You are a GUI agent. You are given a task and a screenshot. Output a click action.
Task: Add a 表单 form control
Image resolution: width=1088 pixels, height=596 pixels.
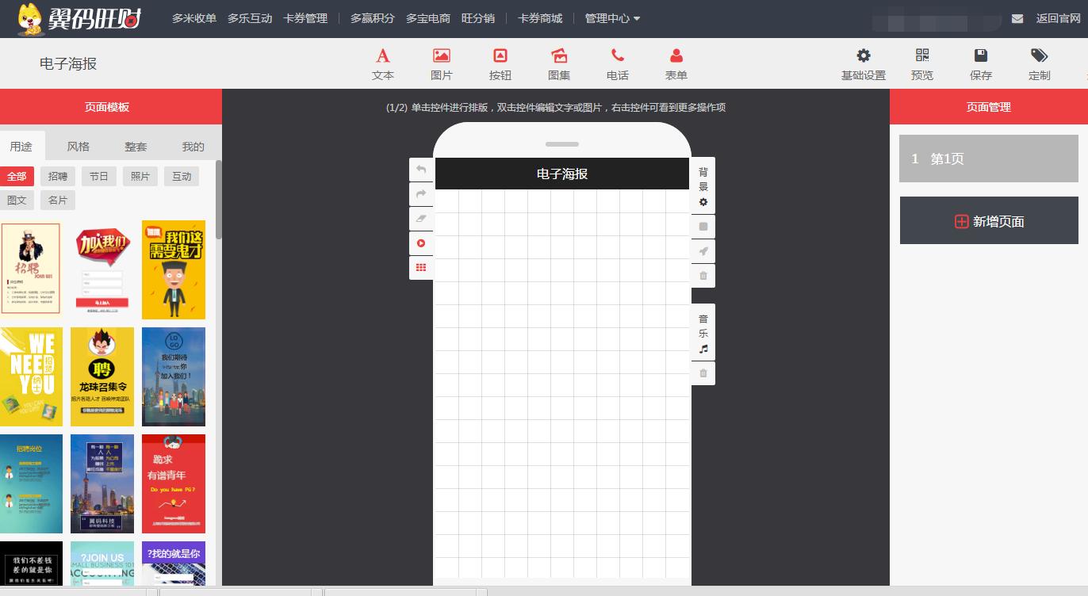point(676,64)
